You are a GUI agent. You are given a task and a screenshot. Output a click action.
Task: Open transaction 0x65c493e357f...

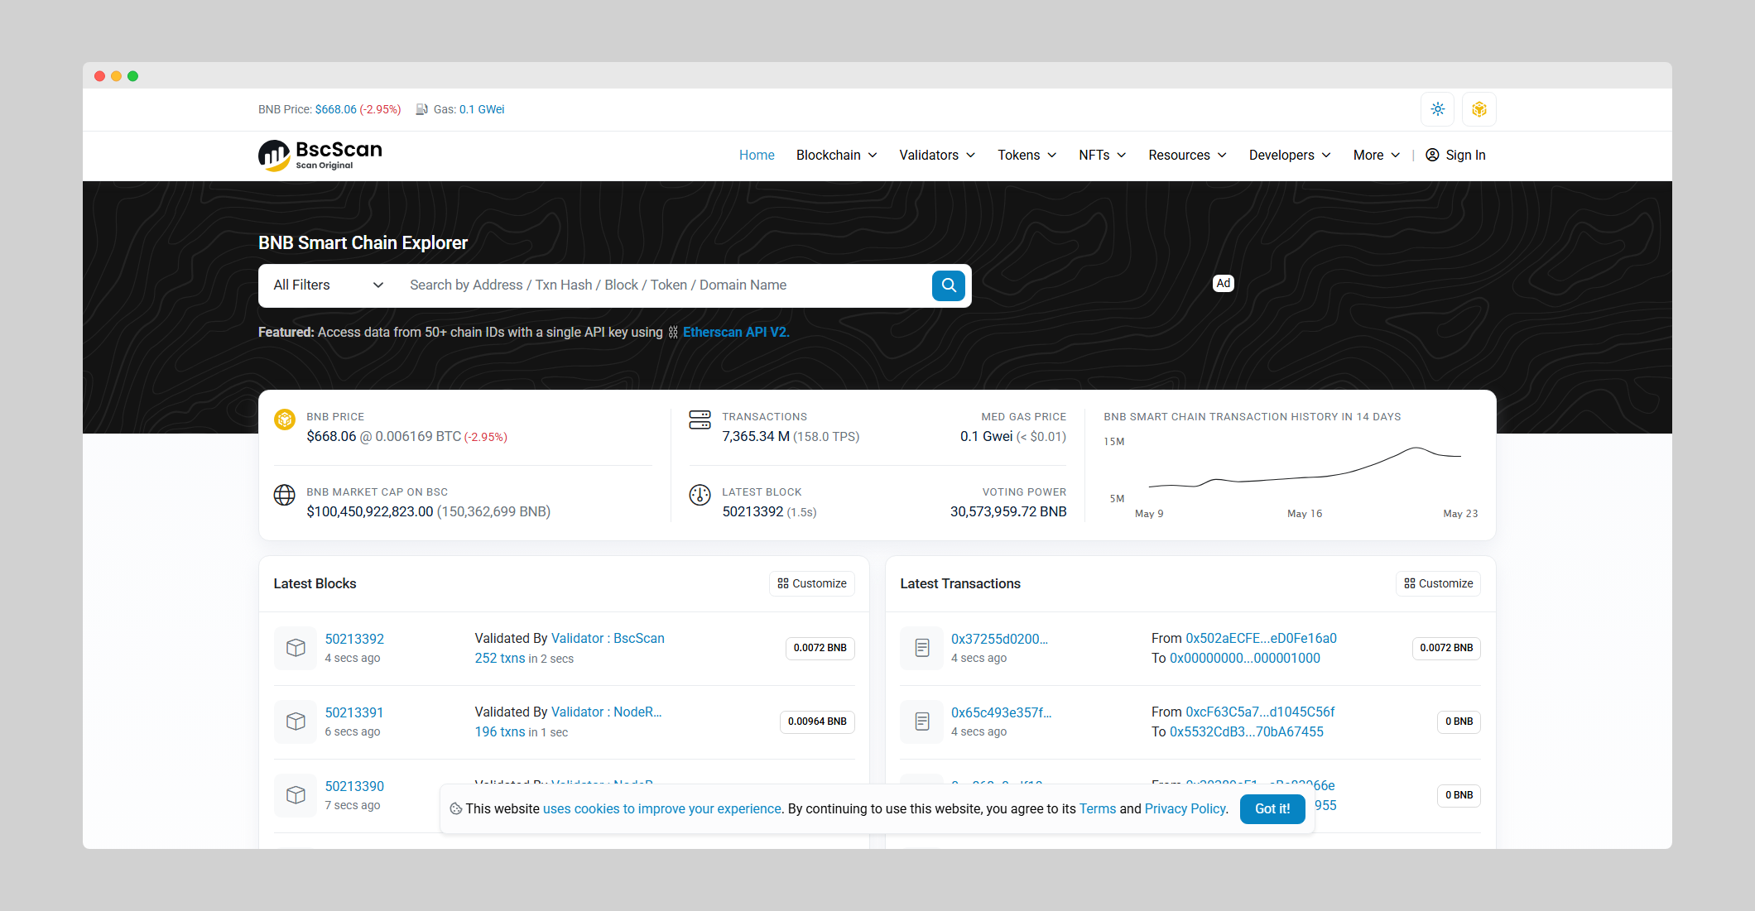(x=1001, y=712)
